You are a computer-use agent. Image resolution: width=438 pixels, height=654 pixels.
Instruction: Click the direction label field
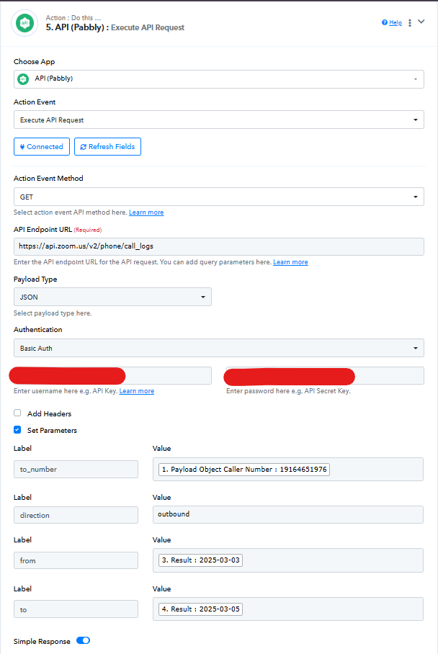click(76, 515)
